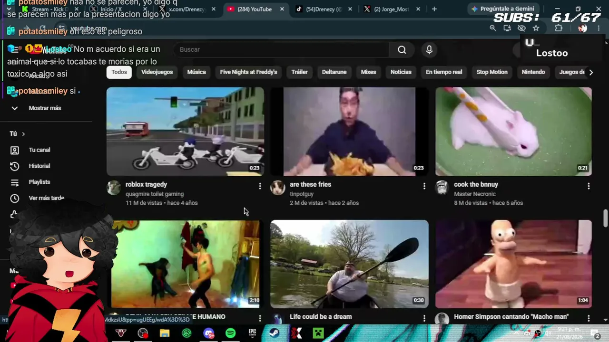This screenshot has width=609, height=342.
Task: Visit the tinpotguy channel name
Action: 302,194
